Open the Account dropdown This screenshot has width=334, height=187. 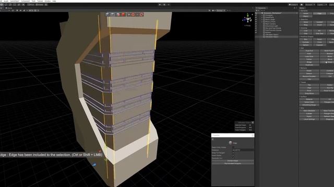pos(310,5)
